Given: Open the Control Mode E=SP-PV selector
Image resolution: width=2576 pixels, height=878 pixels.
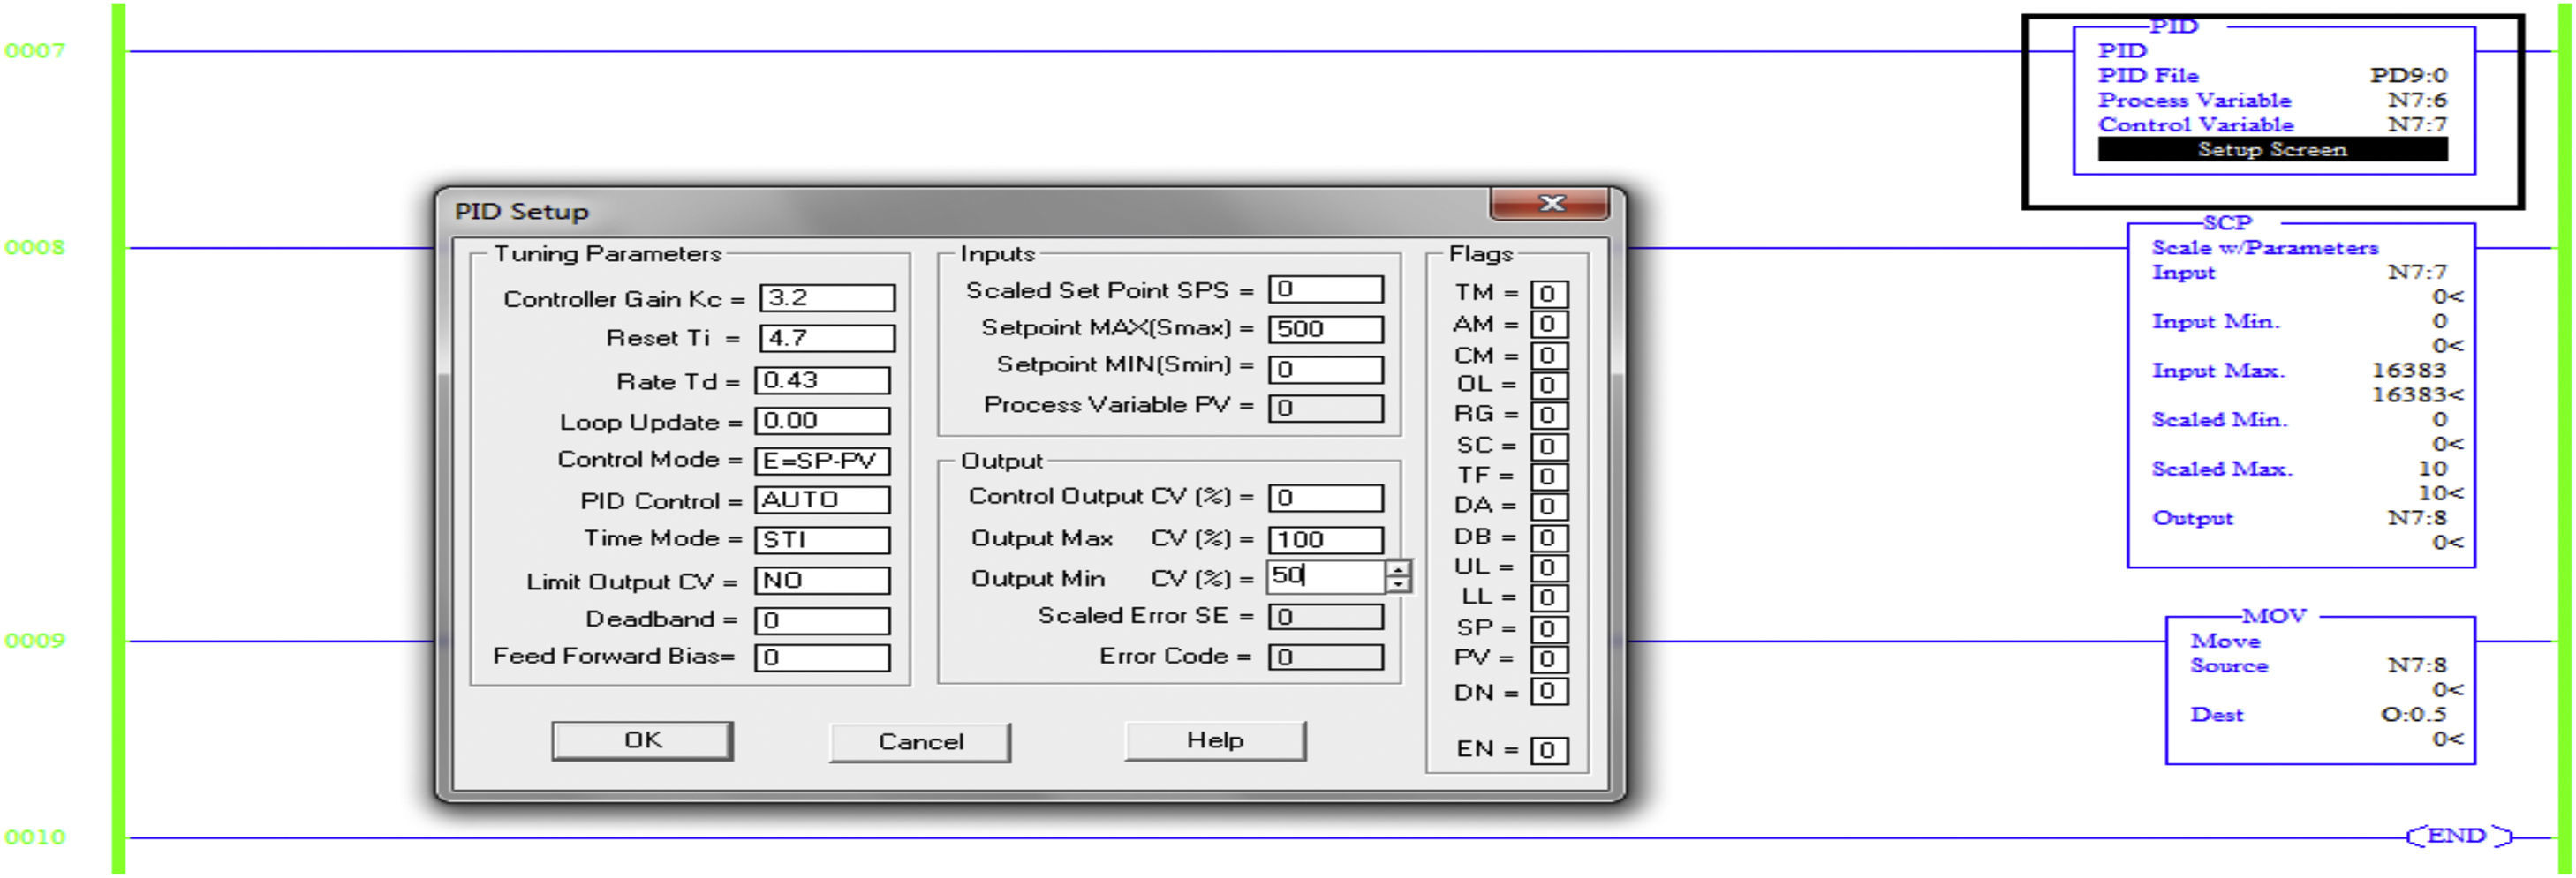Looking at the screenshot, I should tap(822, 461).
